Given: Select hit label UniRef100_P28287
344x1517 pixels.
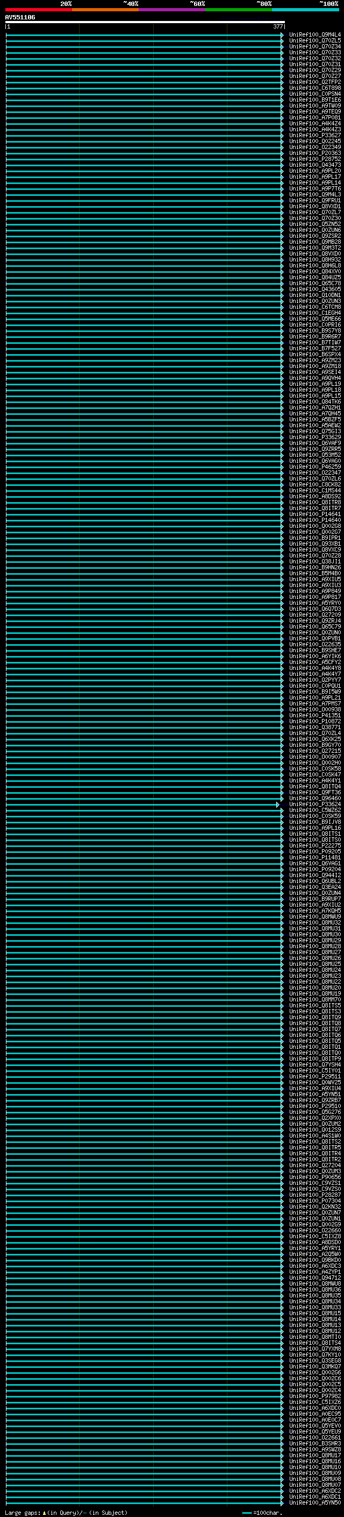Looking at the screenshot, I should pyautogui.click(x=315, y=1195).
